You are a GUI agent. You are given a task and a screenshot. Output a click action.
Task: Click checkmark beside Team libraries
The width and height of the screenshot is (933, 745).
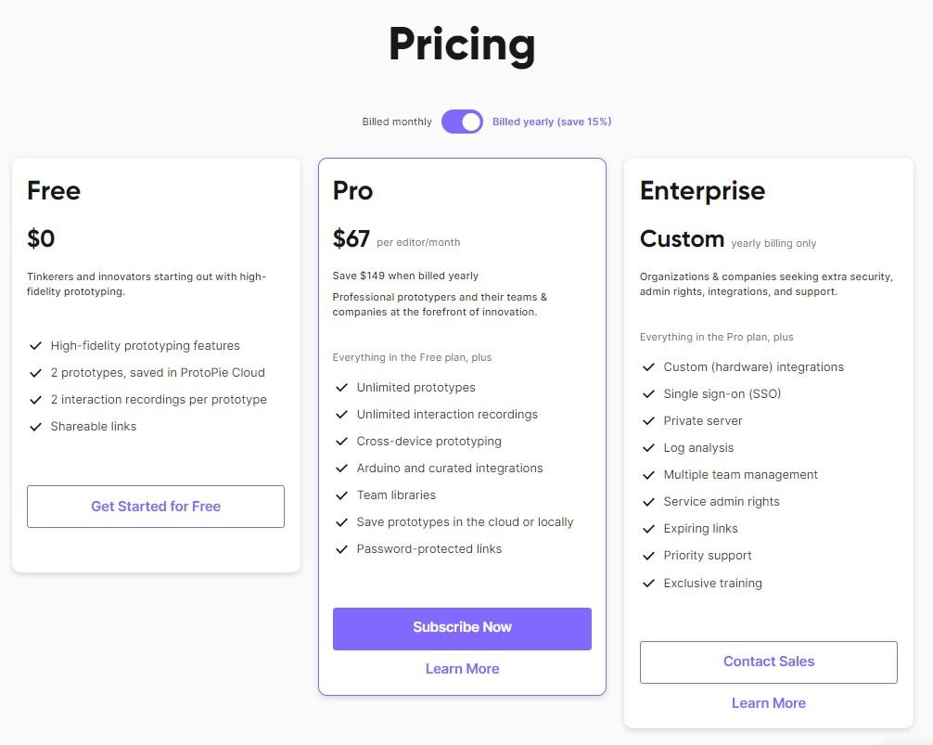coord(341,495)
